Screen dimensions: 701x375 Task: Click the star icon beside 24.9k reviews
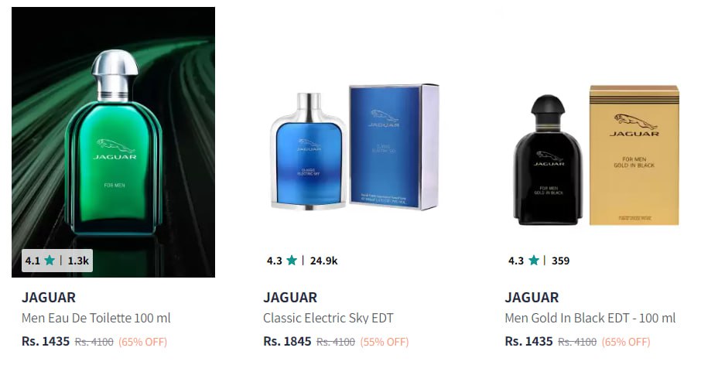[x=292, y=260]
